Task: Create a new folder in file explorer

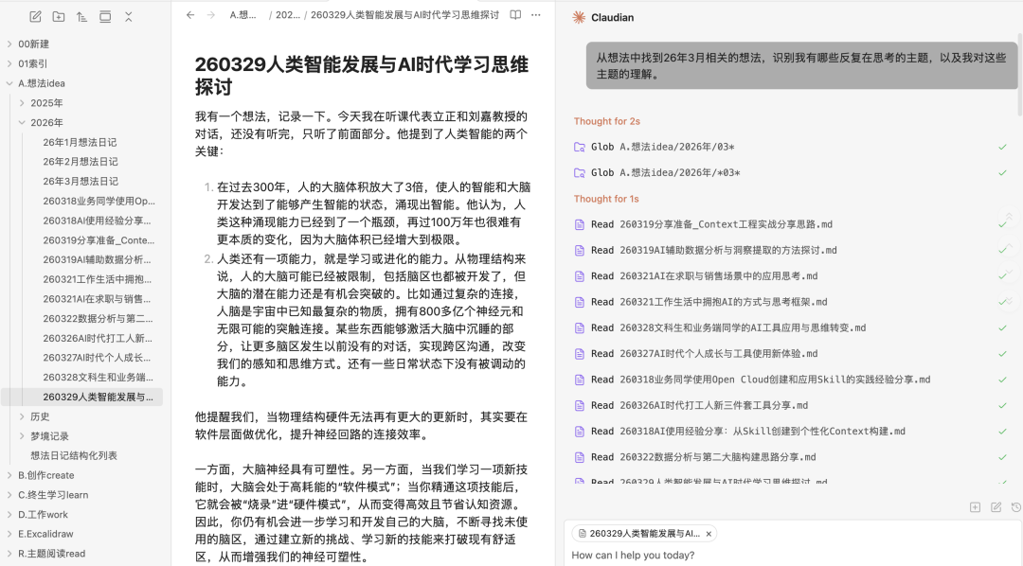Action: (x=59, y=17)
